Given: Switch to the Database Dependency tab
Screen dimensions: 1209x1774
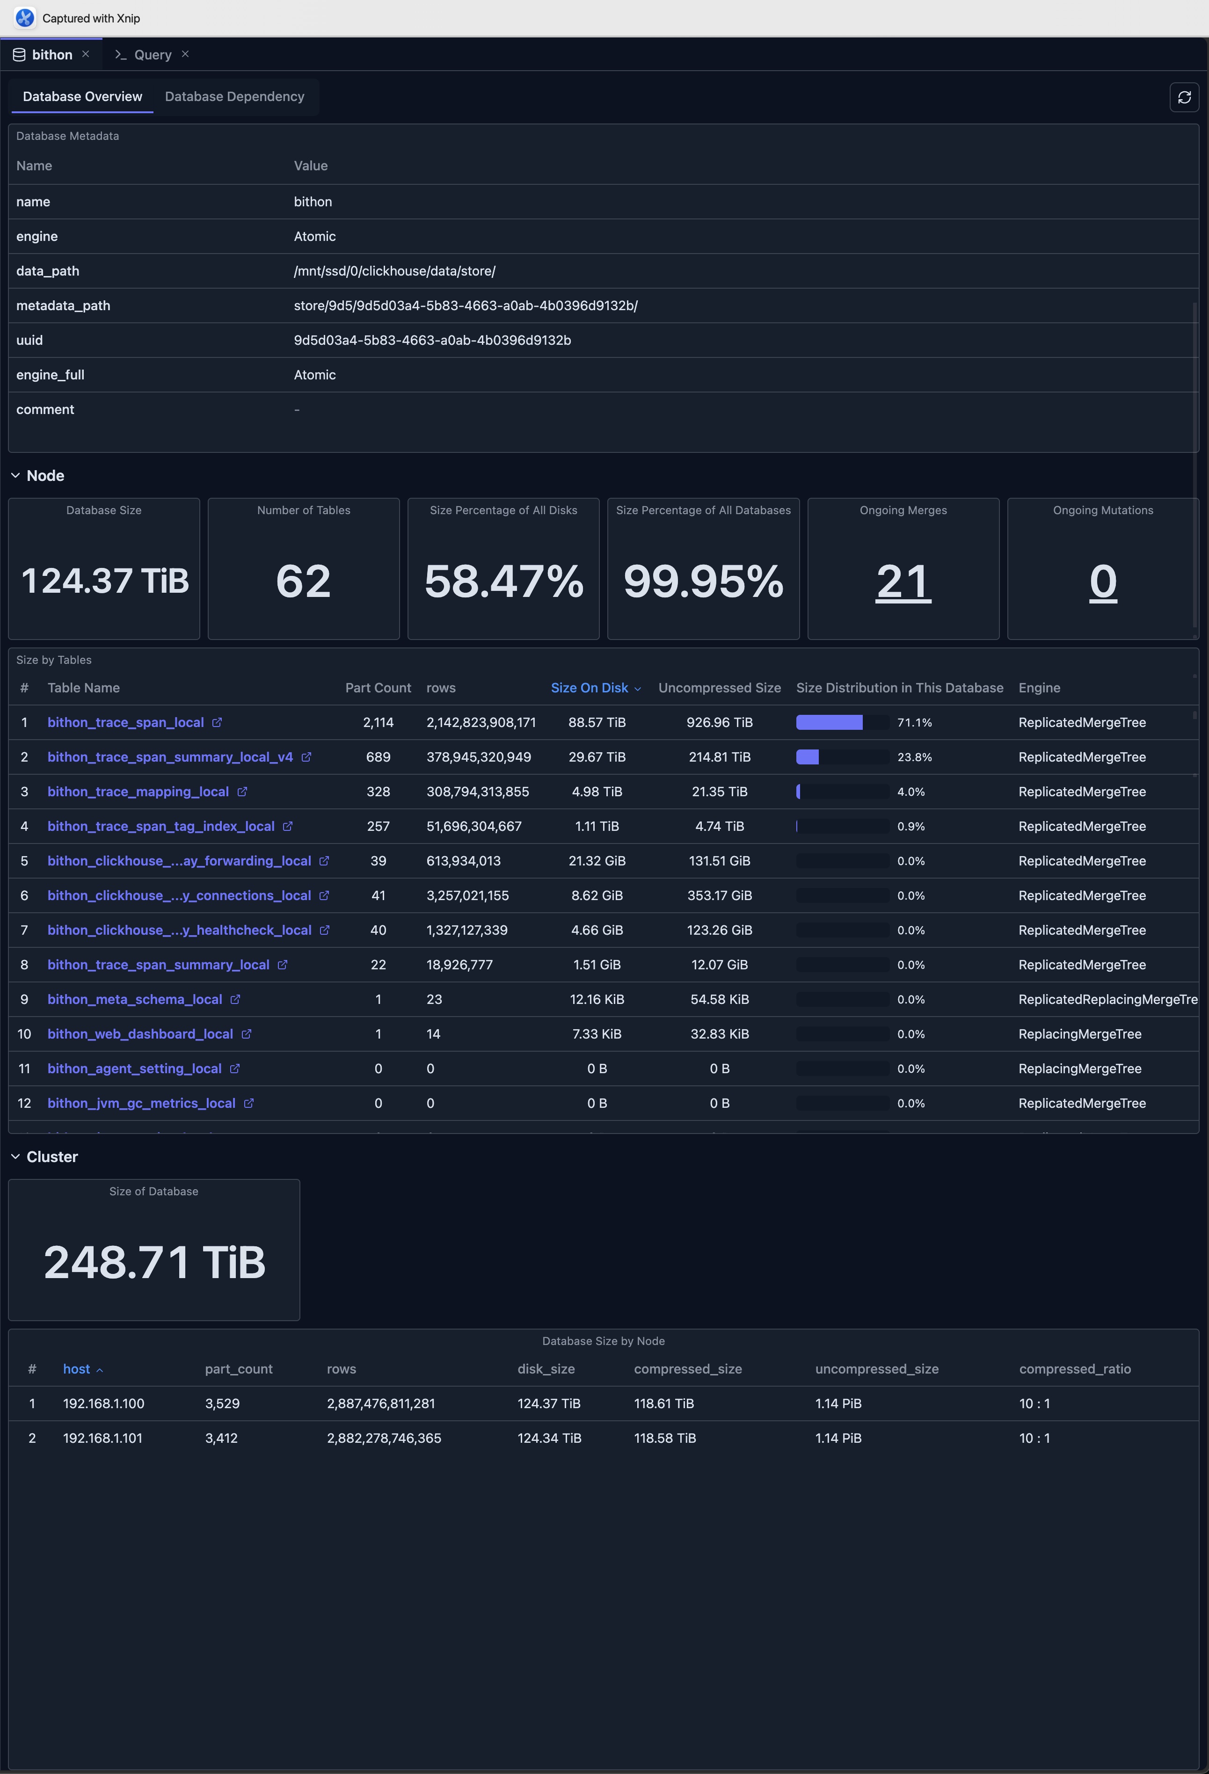Looking at the screenshot, I should tap(234, 96).
